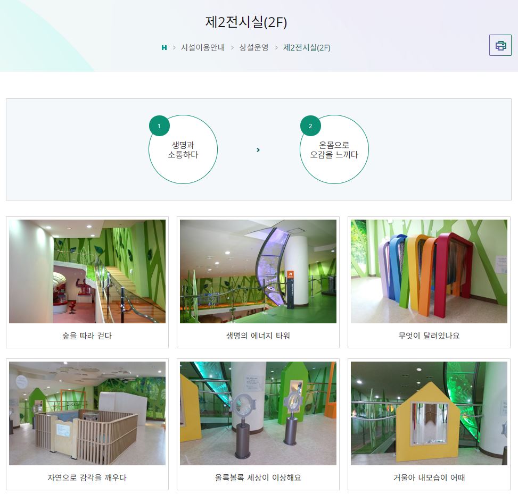518x494 pixels.
Task: Click 제2전시실(2F) breadcrumb item
Action: [307, 47]
